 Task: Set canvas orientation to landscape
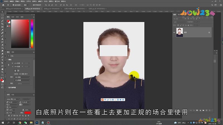18,71
